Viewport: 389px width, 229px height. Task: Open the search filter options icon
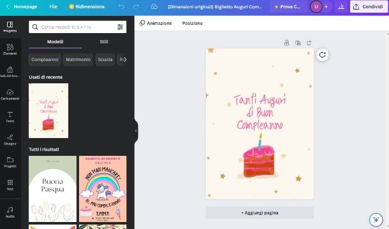pyautogui.click(x=120, y=27)
